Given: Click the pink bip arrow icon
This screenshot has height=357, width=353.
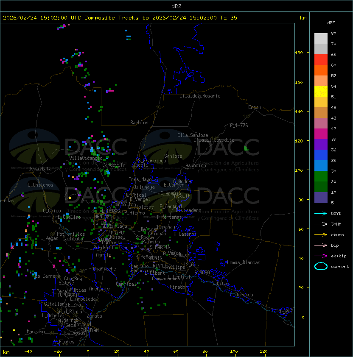Looking at the screenshot, I should tap(321, 245).
